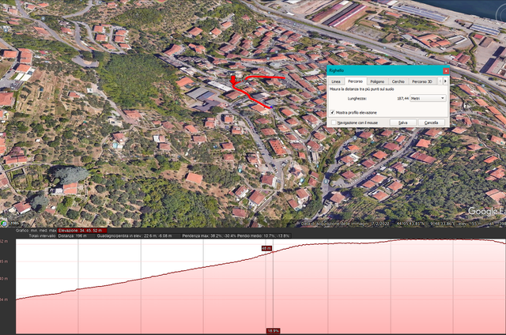Screen dimensions: 506x335
Task: Open the Metri units dropdown
Action: tap(428, 98)
